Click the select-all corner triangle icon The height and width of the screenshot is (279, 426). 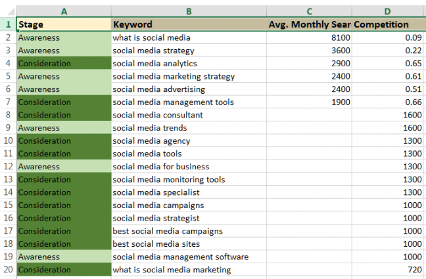coord(11,12)
